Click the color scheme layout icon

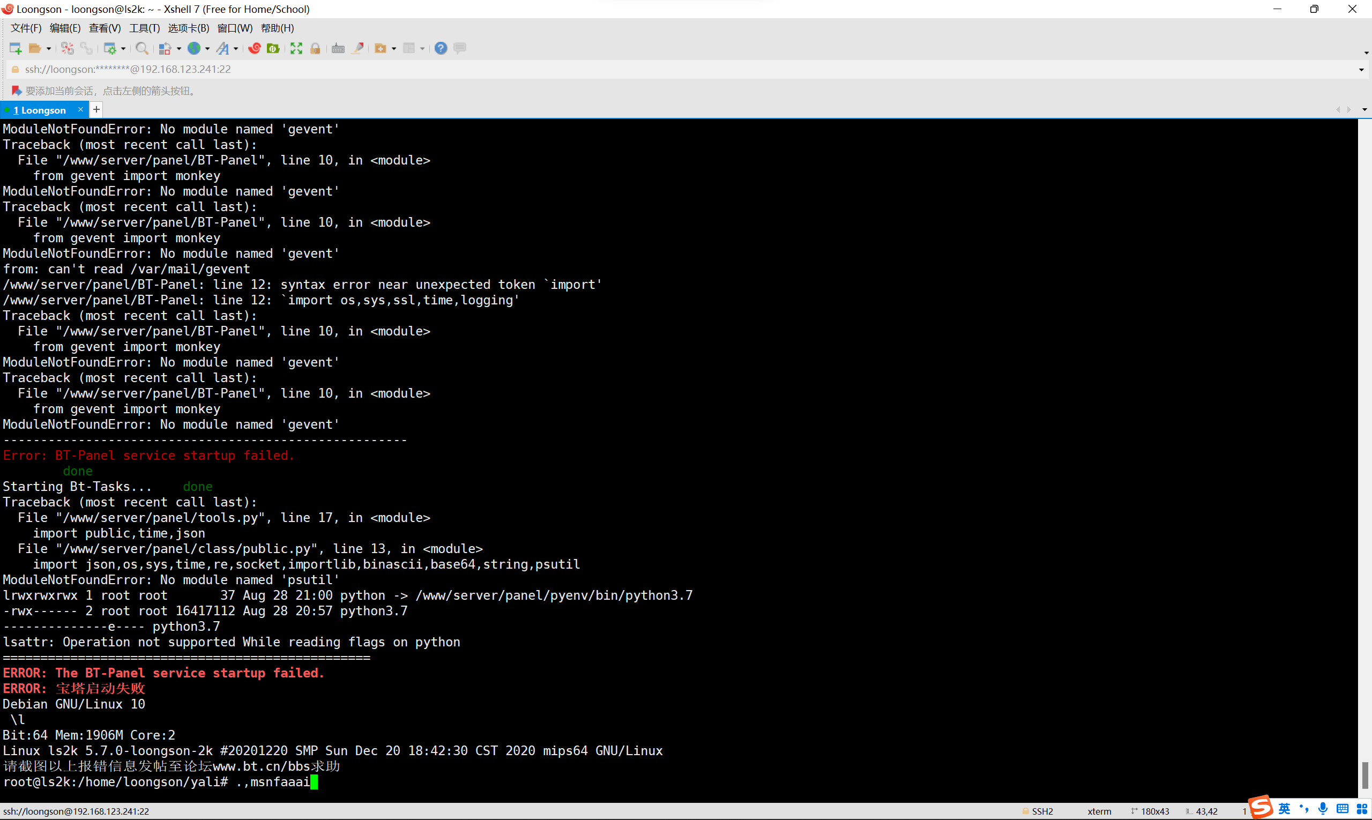click(x=165, y=49)
